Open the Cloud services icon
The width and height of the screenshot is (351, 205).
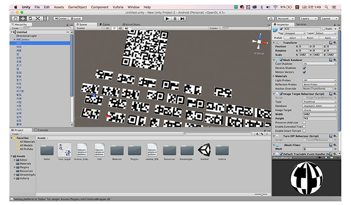271,19
